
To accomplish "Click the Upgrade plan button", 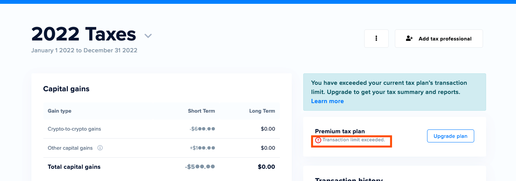I will (450, 136).
